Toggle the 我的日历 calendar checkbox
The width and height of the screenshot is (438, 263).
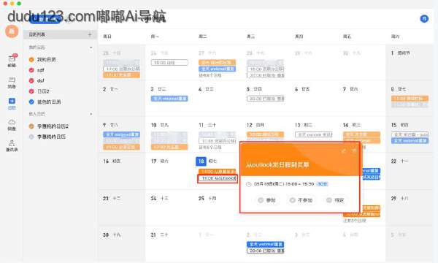(x=31, y=59)
